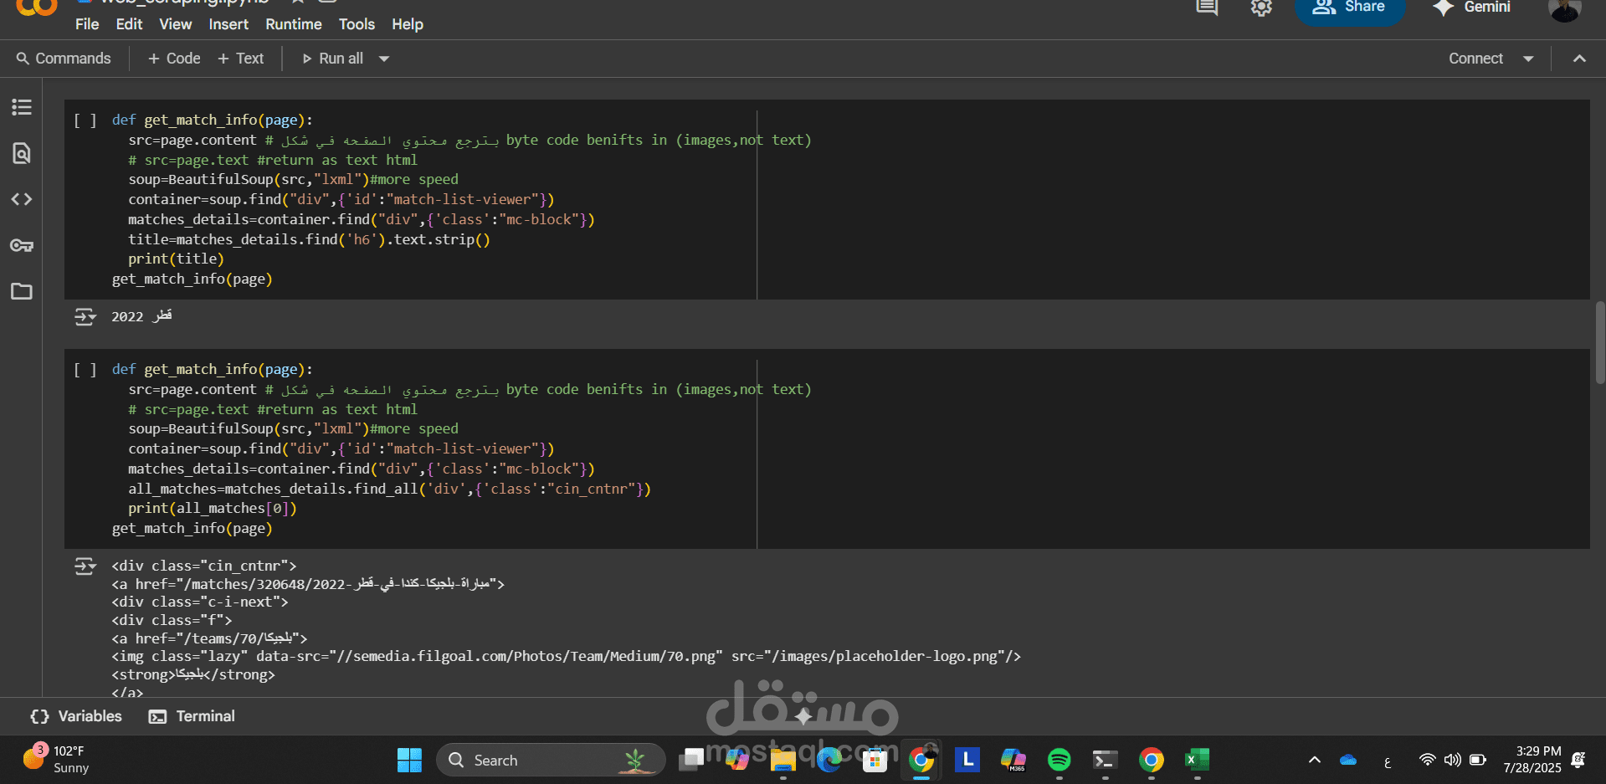
Task: Open Microsoft Store from taskbar
Action: pyautogui.click(x=875, y=760)
